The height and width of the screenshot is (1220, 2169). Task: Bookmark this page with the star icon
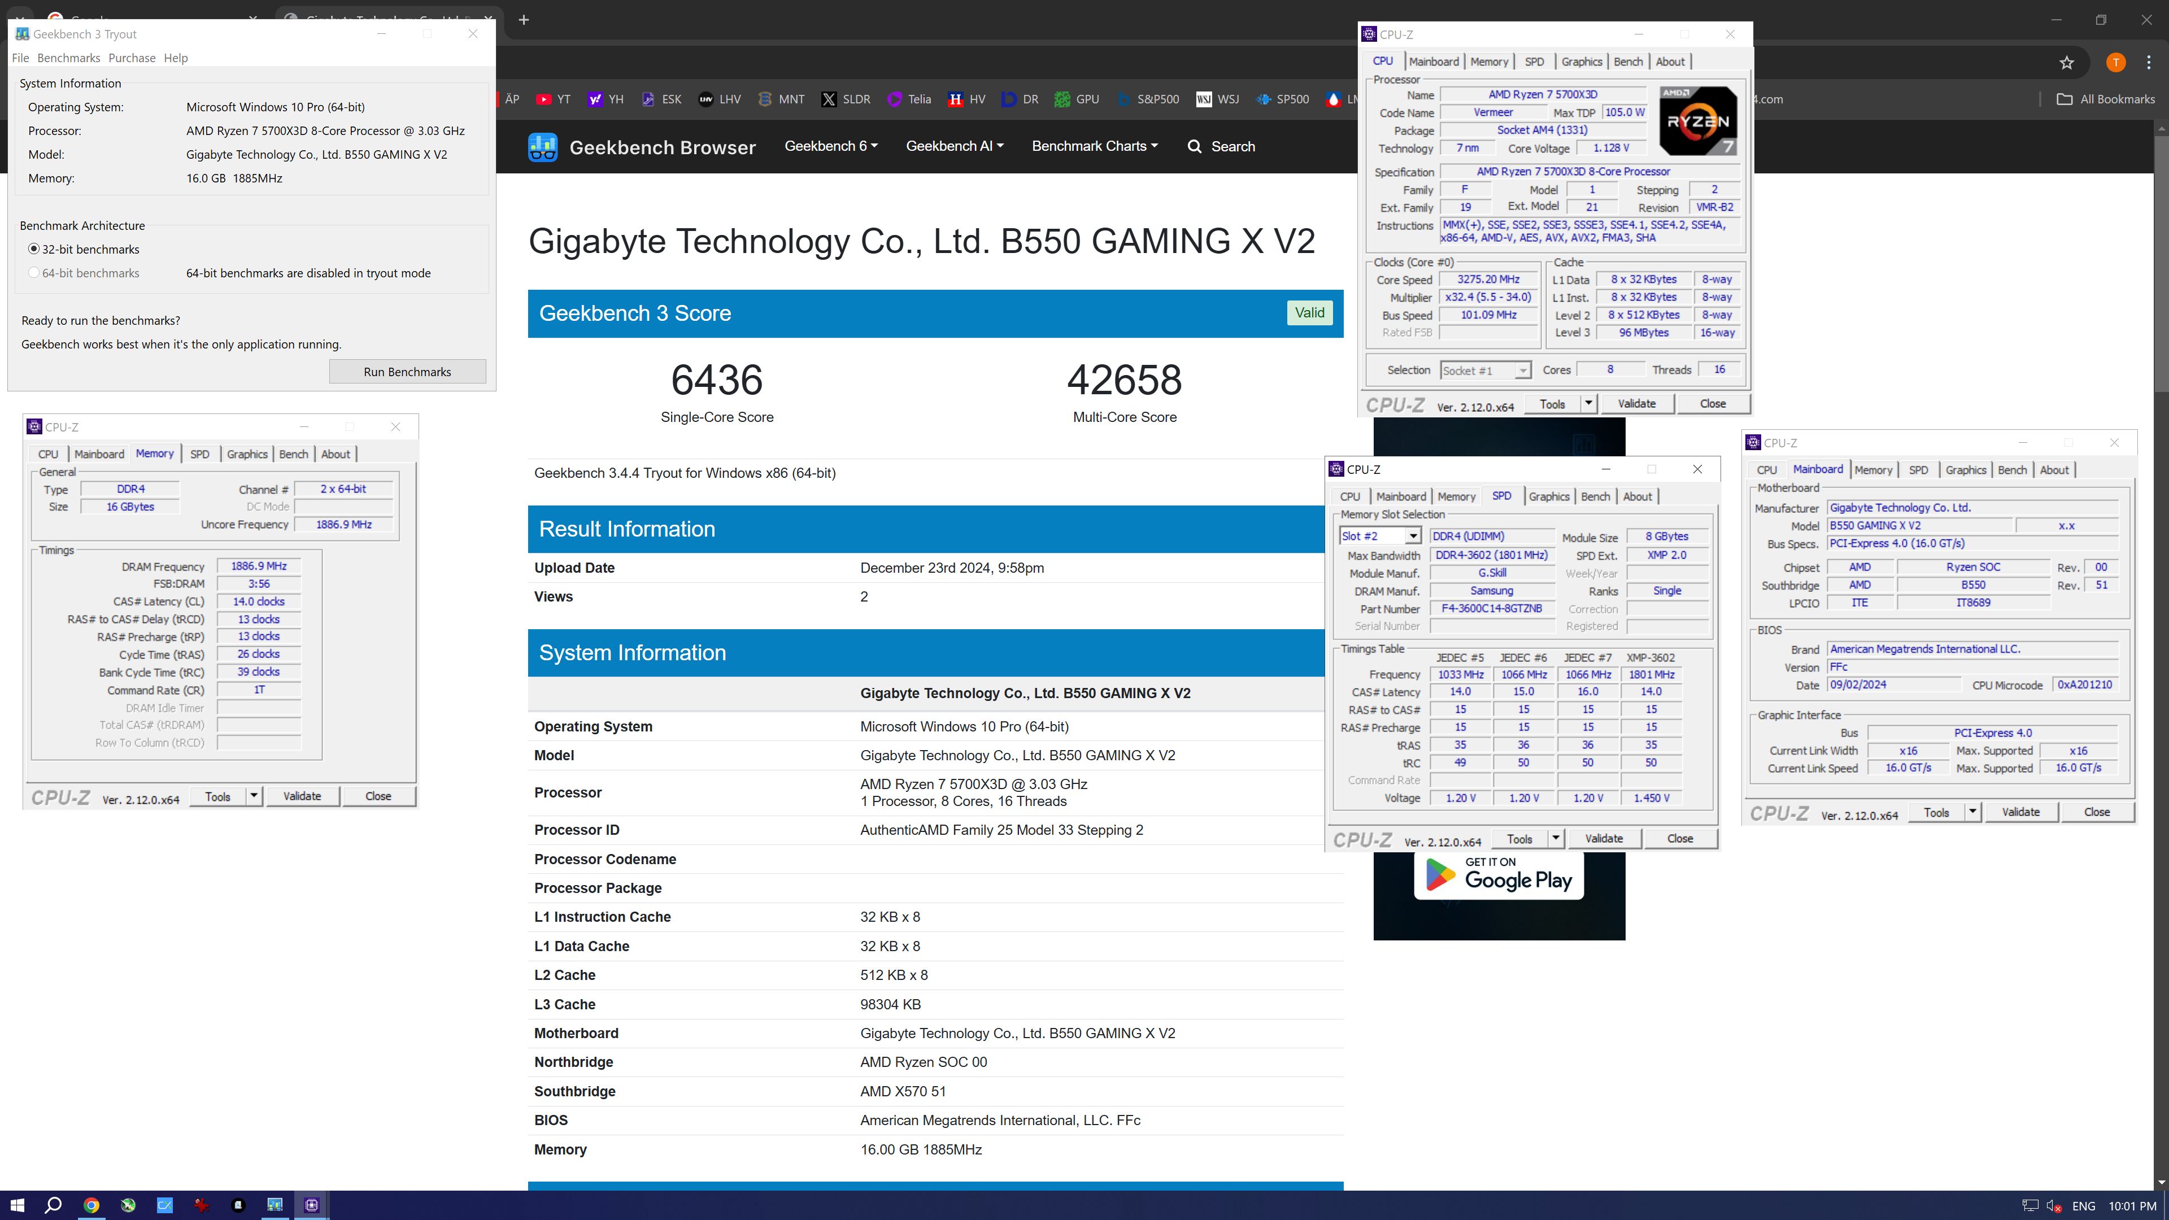click(x=2067, y=62)
